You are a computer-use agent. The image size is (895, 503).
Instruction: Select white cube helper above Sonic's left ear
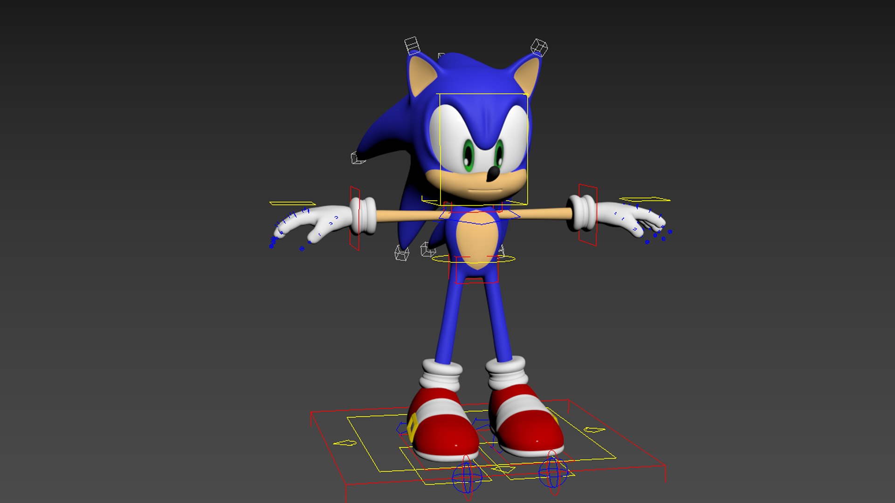point(539,48)
